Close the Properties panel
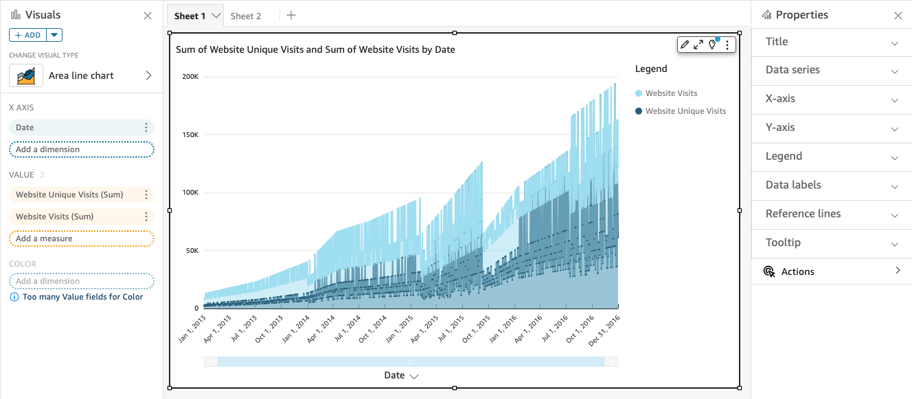 point(898,15)
